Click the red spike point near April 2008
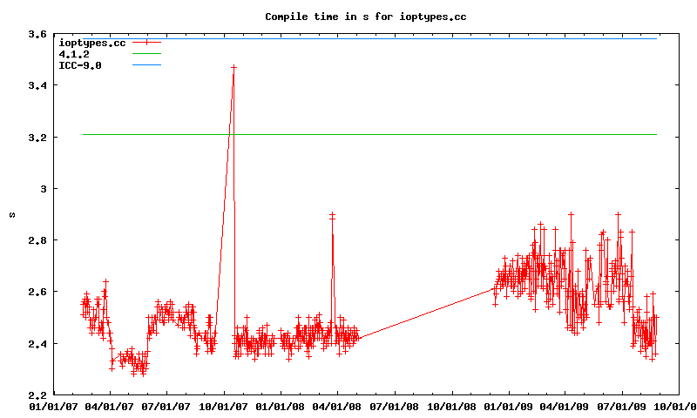Screen dimensions: 697x418 click(332, 214)
